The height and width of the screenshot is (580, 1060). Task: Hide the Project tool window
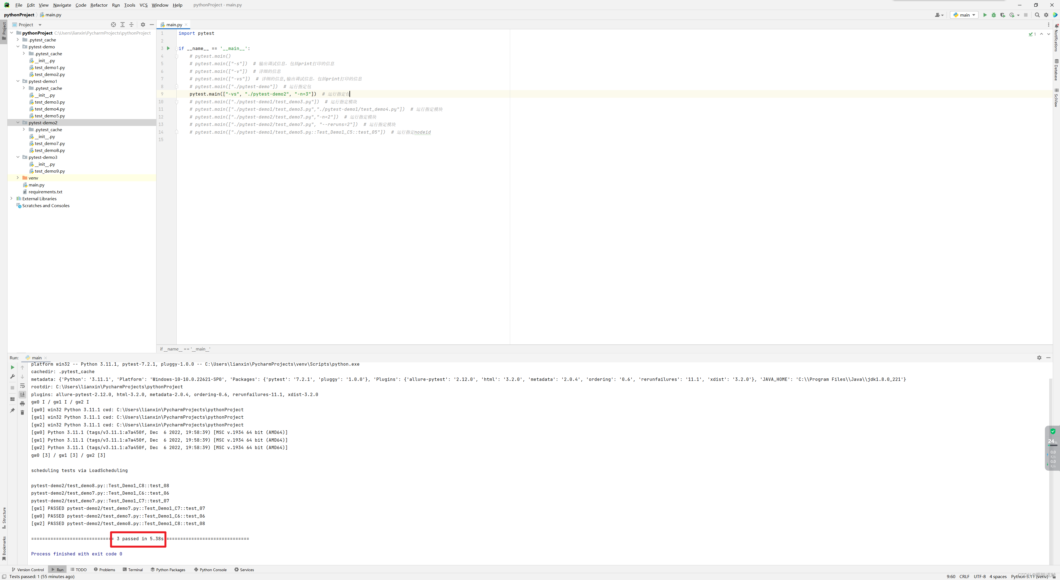point(152,25)
